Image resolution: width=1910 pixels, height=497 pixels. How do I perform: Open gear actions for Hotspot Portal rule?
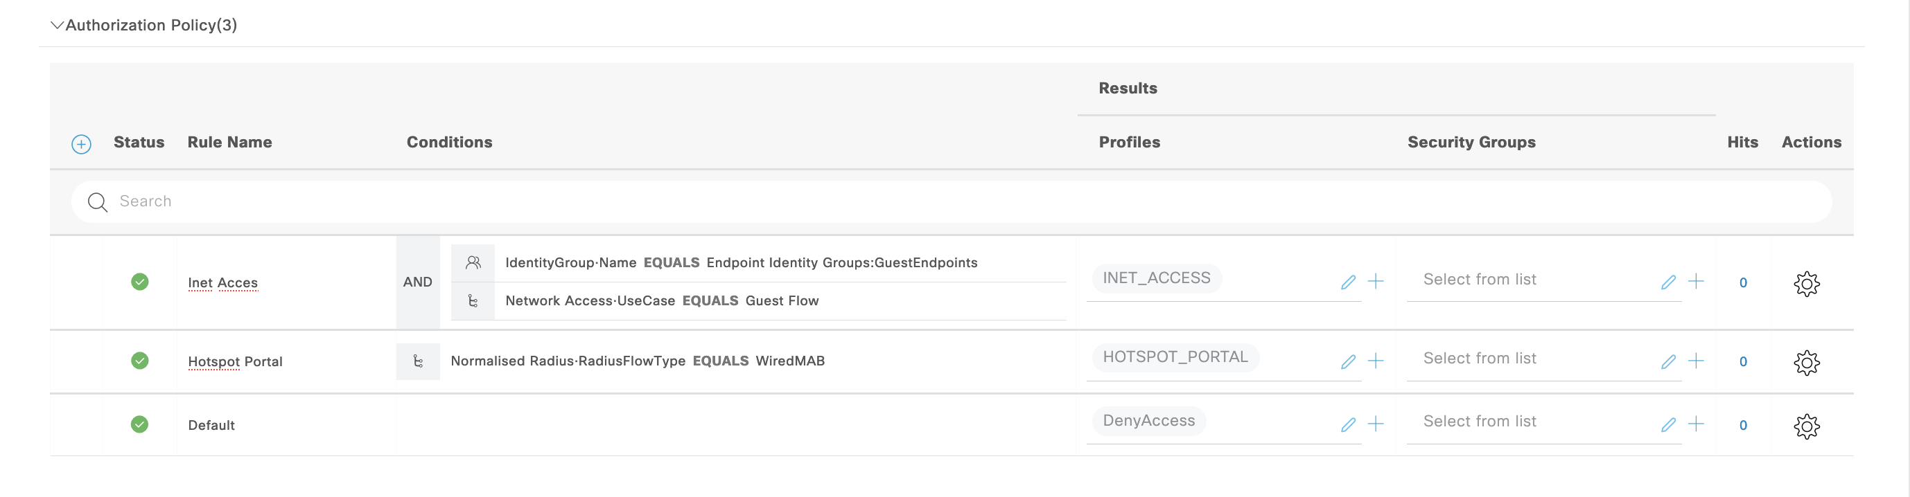[1806, 362]
